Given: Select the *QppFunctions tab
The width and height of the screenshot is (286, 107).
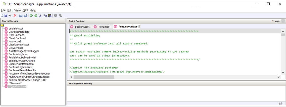Looking at the screenshot, I should coord(126,27).
